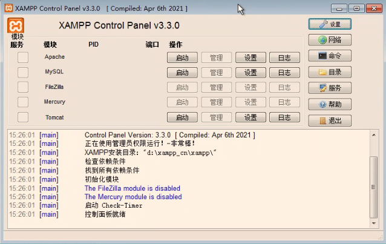Viewport: 386px width, 244px height.
Task: Toggle MySQL service checkbox
Action: coord(23,73)
